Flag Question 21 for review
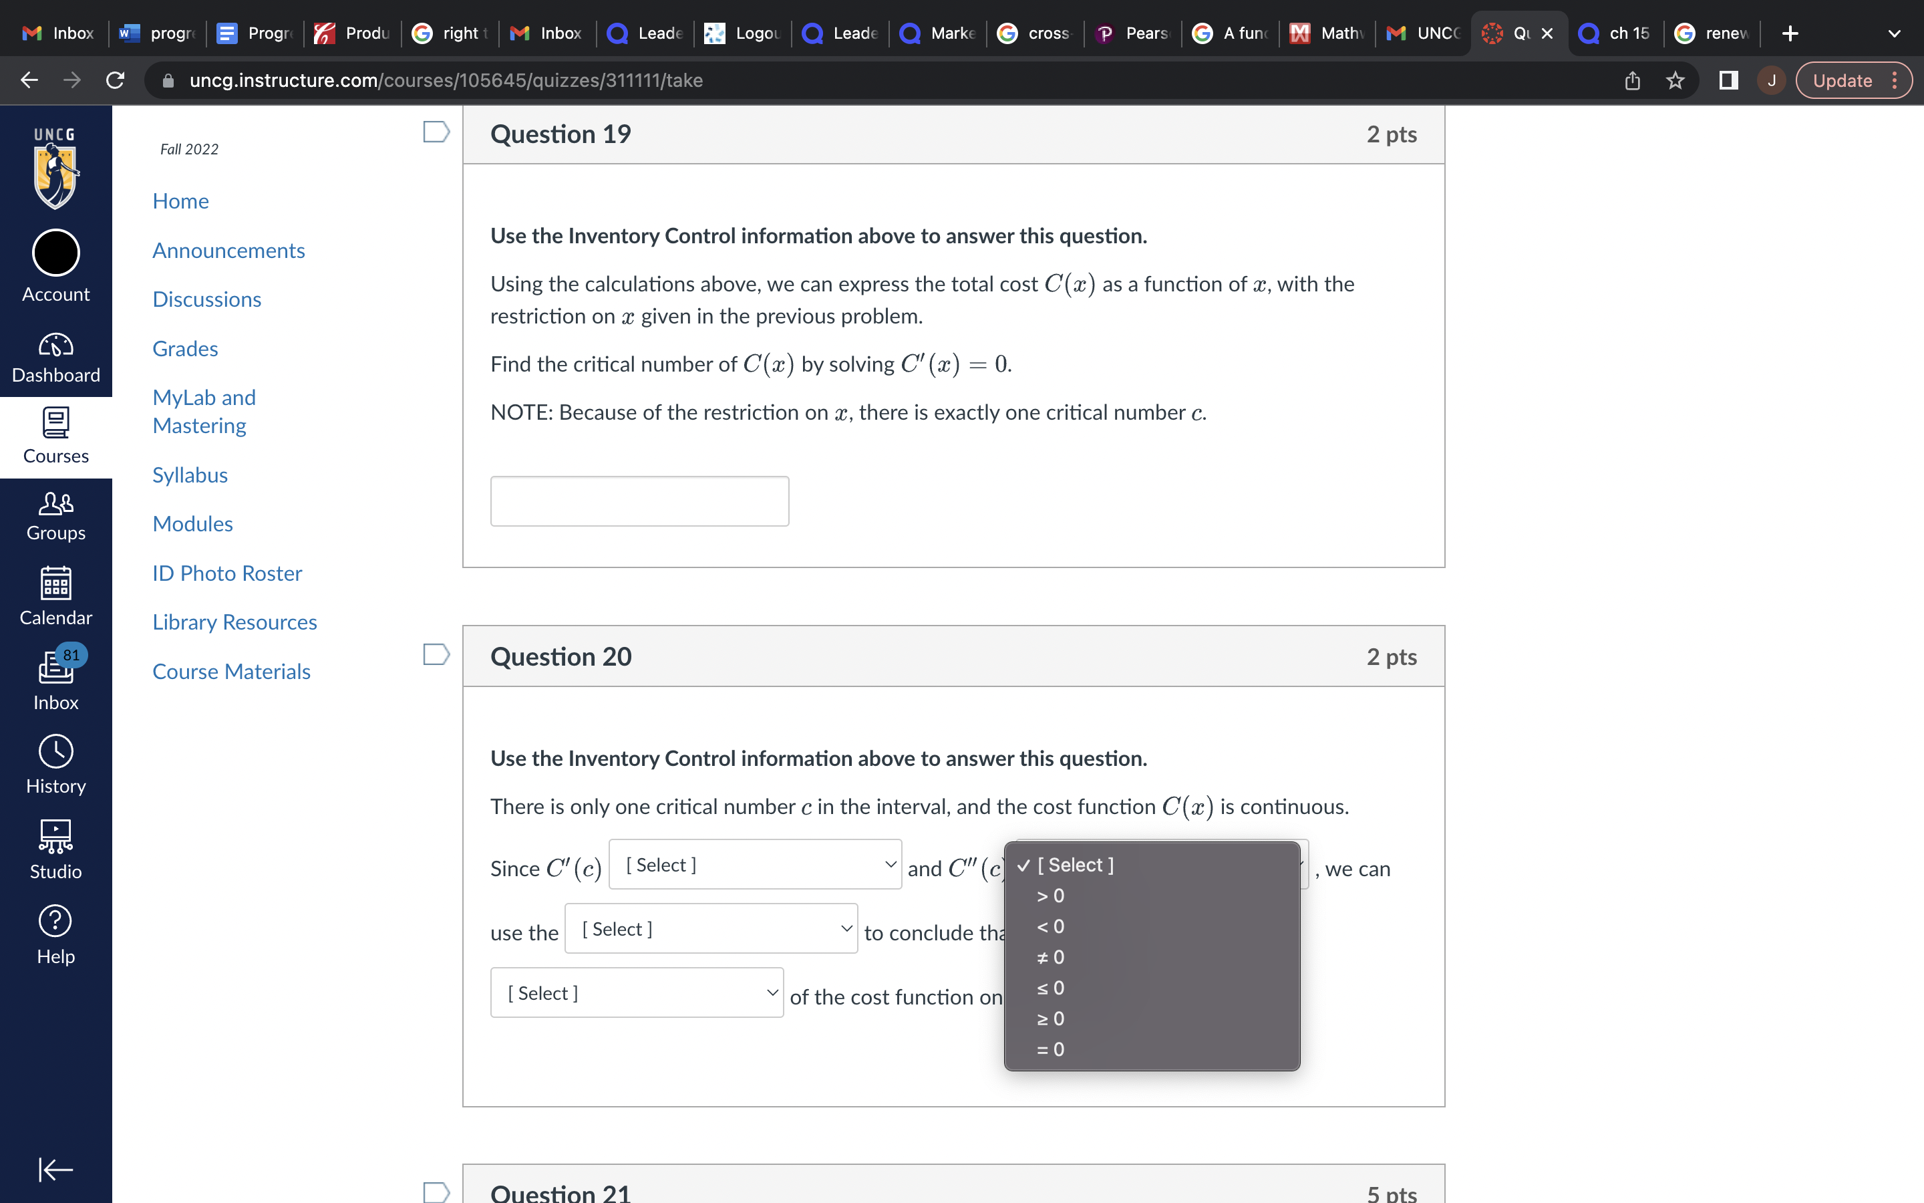 [x=436, y=1191]
